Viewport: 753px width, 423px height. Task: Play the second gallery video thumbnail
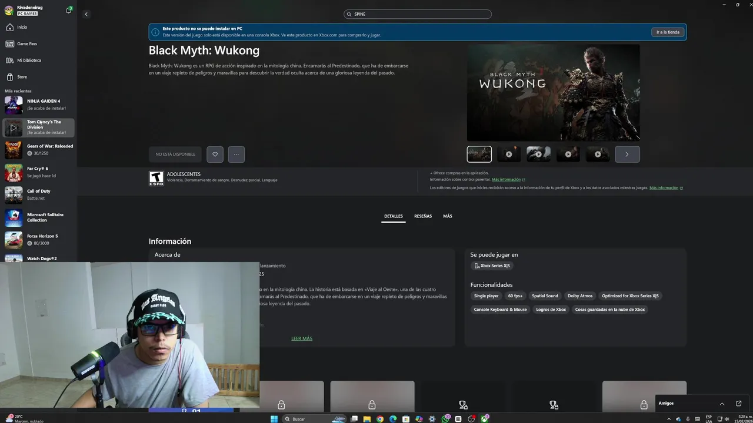509,154
